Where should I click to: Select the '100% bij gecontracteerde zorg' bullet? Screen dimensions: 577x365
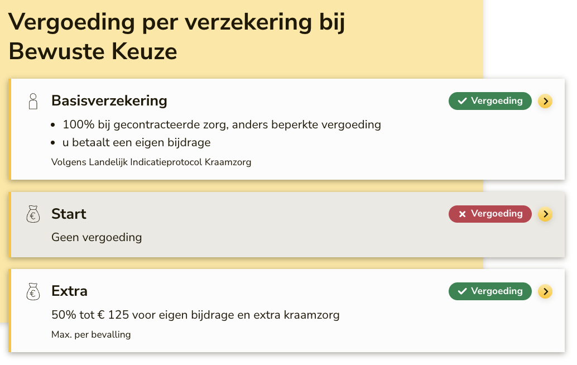(x=222, y=124)
